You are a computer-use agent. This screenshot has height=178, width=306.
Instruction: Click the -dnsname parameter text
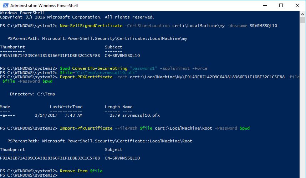(237, 26)
